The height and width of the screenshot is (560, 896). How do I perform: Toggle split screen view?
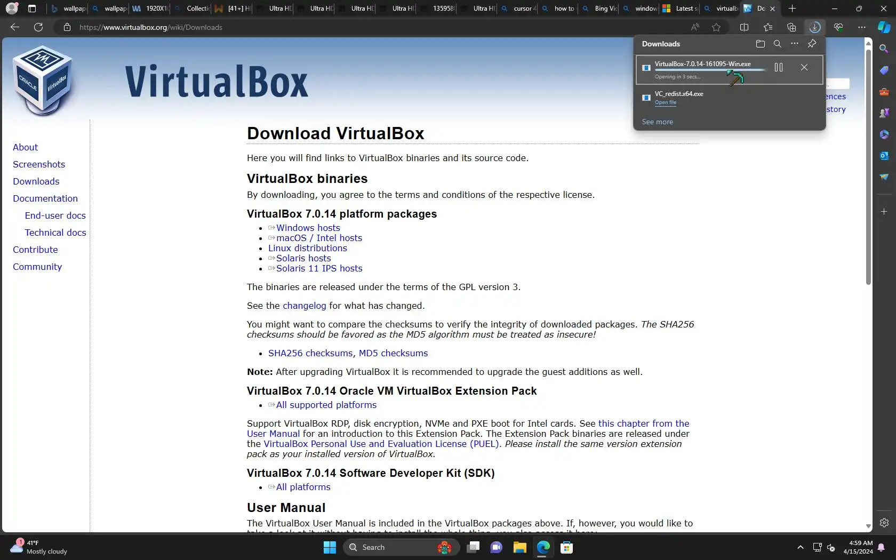click(745, 27)
